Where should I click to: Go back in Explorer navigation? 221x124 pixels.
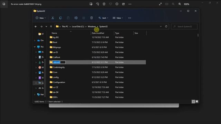point(36,27)
